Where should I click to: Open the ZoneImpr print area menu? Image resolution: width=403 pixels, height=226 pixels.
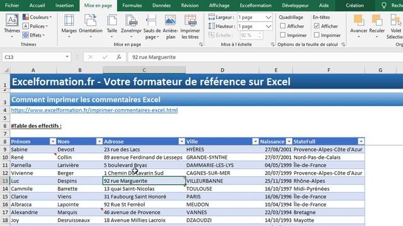click(131, 26)
